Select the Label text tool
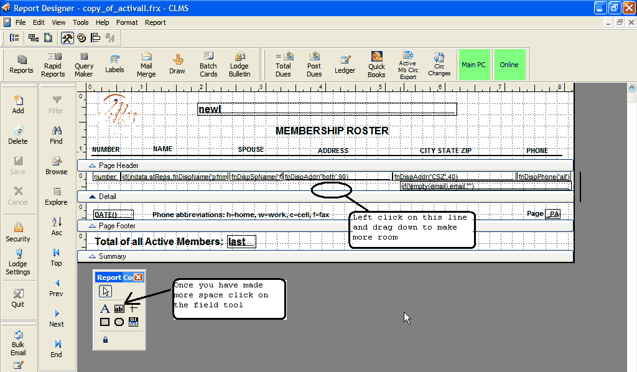Screen dimensions: 637x372 pos(105,309)
